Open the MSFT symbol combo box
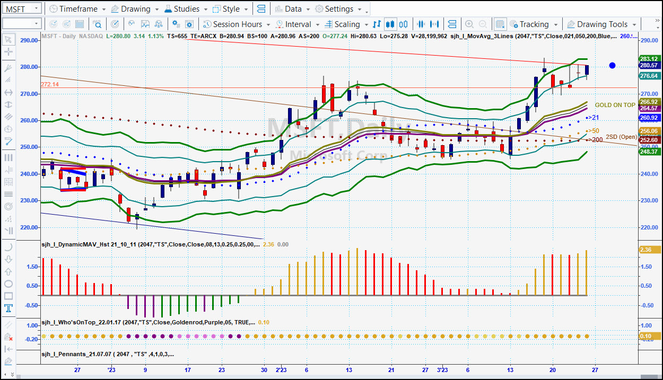This screenshot has width=663, height=380. [x=22, y=8]
